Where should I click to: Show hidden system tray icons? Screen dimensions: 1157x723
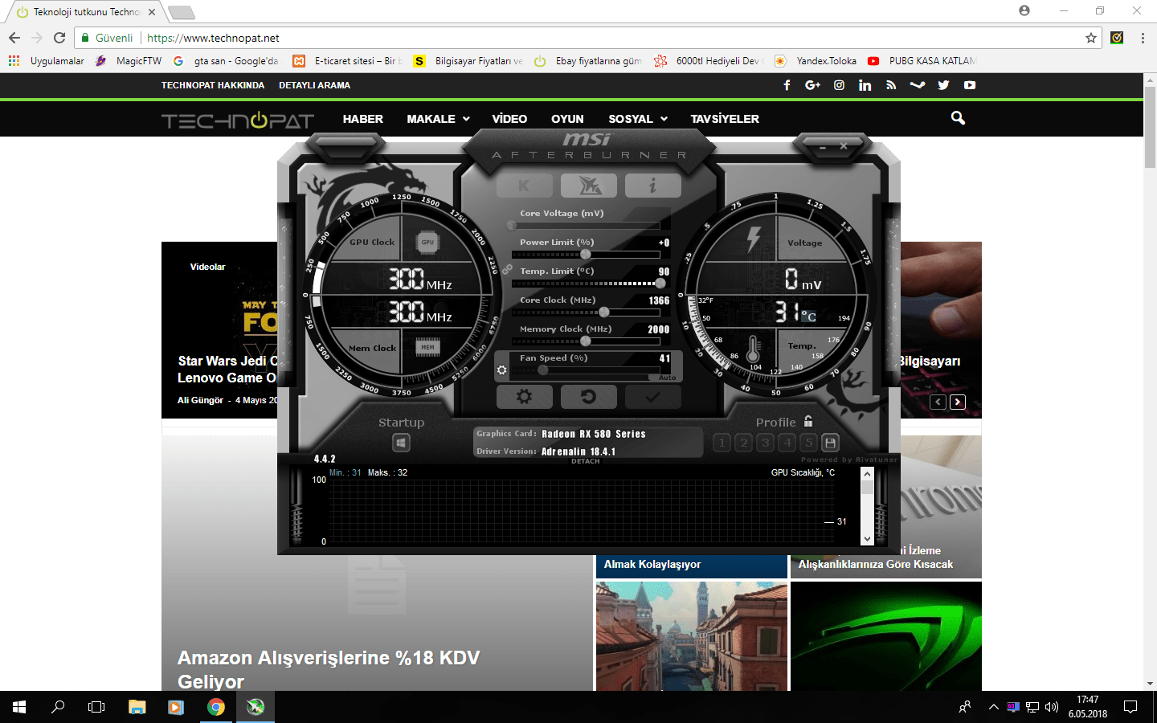[994, 707]
